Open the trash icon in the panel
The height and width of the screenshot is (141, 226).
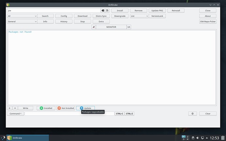(x=223, y=138)
